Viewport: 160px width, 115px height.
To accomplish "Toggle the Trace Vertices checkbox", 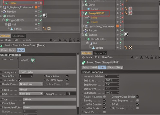I will pos(20,80).
